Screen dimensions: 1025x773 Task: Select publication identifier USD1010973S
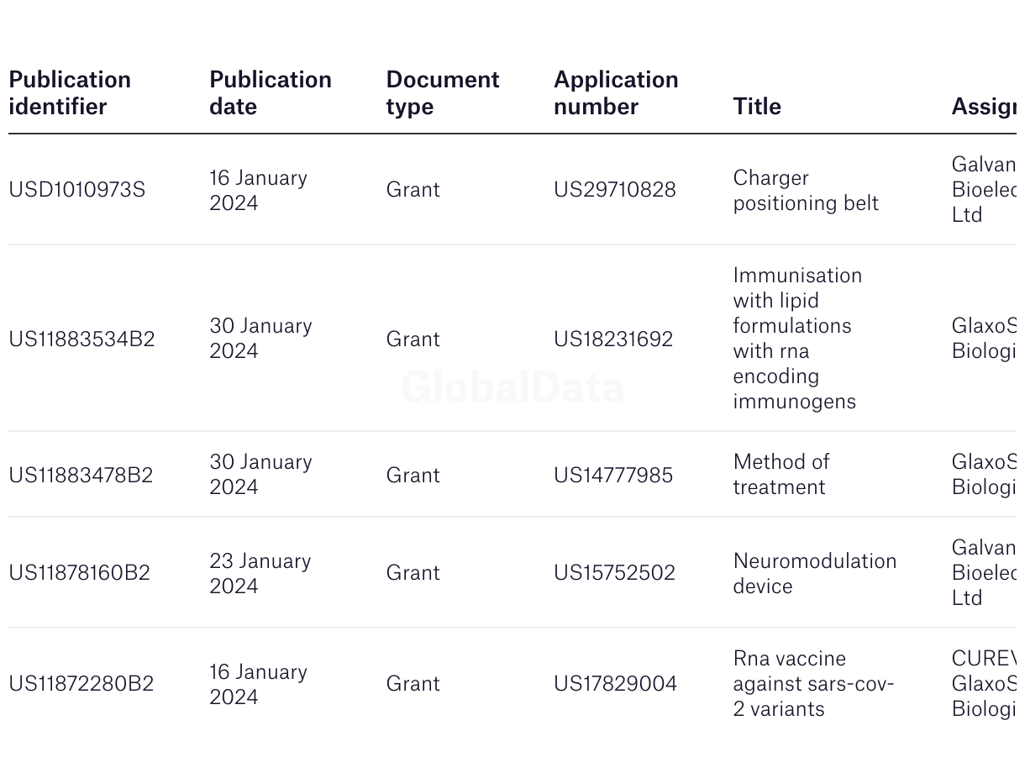[x=76, y=190]
